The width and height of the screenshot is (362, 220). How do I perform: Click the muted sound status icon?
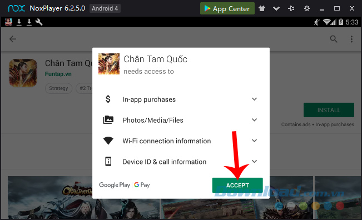coord(317,22)
